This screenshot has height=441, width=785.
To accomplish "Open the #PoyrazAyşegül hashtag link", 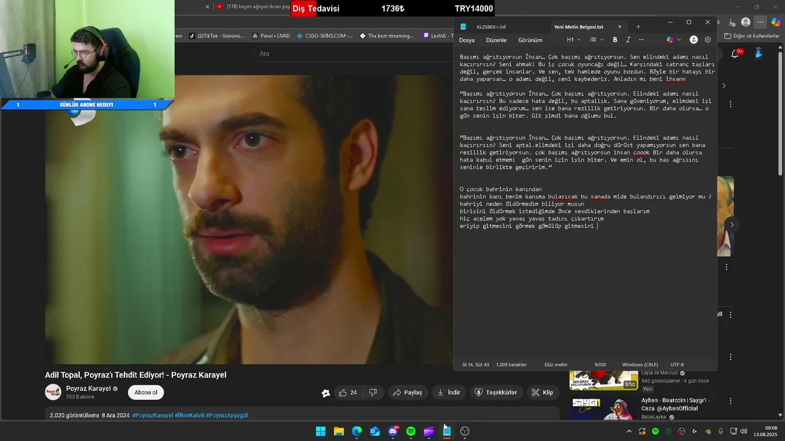I will tap(227, 415).
